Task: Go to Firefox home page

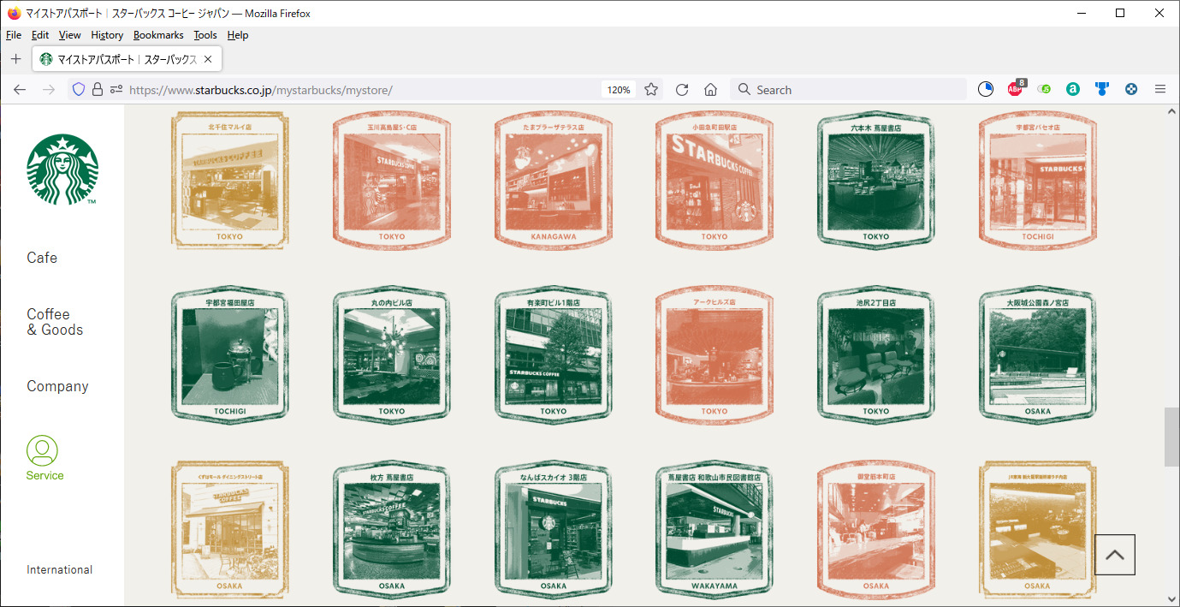Action: coord(710,90)
